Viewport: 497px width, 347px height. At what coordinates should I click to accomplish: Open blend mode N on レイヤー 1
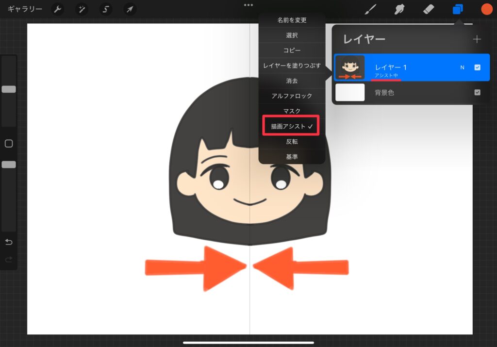point(462,67)
